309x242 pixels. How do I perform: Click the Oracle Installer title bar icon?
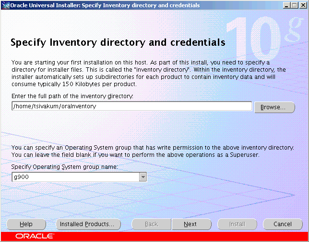click(5, 5)
